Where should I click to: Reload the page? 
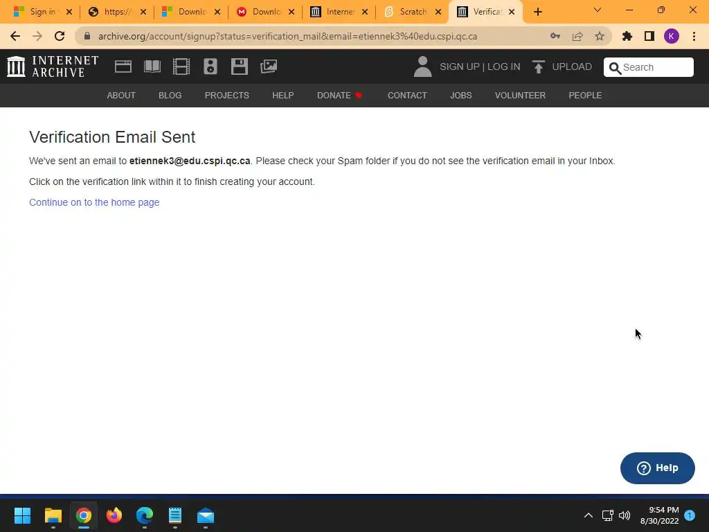[60, 36]
